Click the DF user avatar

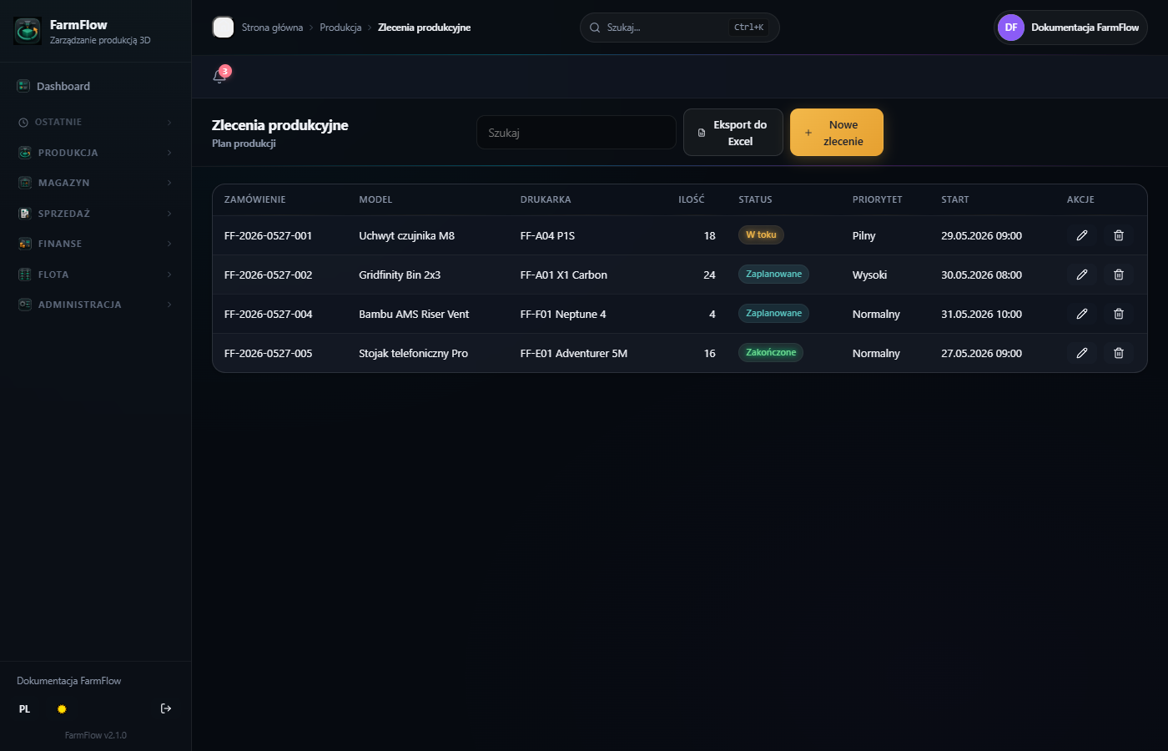coord(1011,28)
